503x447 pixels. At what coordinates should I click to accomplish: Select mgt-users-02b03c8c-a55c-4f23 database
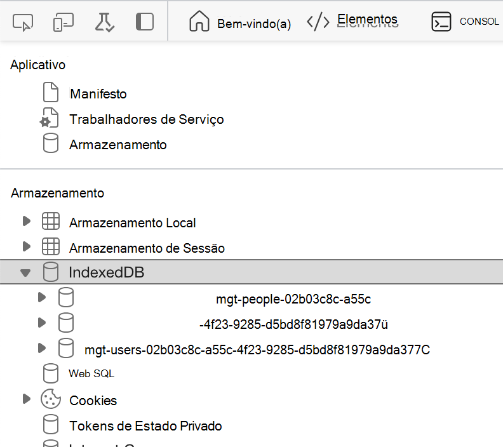click(x=257, y=350)
